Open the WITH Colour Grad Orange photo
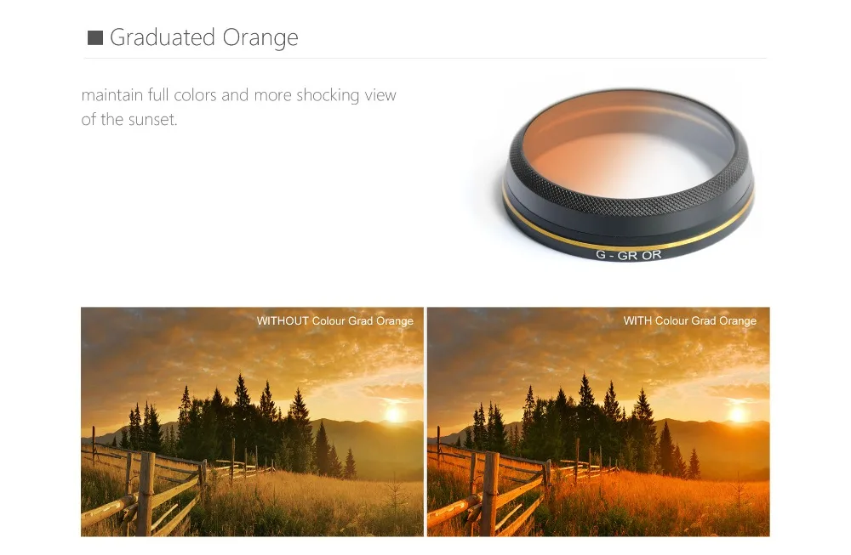The image size is (851, 555). (x=598, y=422)
